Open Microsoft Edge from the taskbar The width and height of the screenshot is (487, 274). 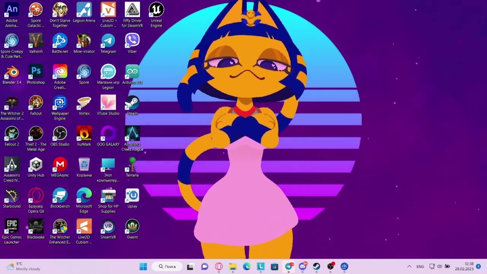coord(247,266)
